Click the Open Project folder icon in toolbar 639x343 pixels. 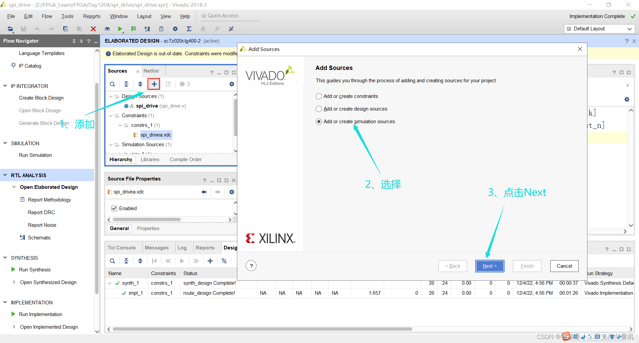click(10, 29)
